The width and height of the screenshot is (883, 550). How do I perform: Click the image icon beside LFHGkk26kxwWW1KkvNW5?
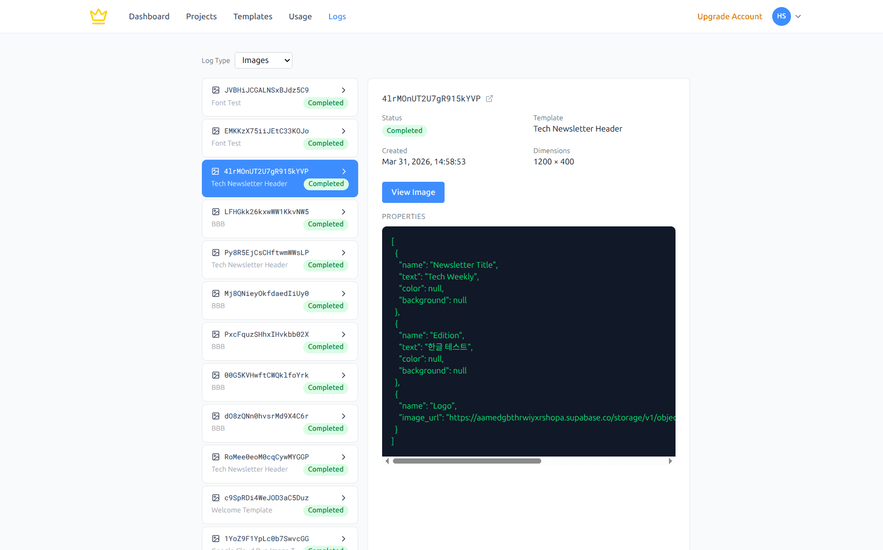(216, 212)
